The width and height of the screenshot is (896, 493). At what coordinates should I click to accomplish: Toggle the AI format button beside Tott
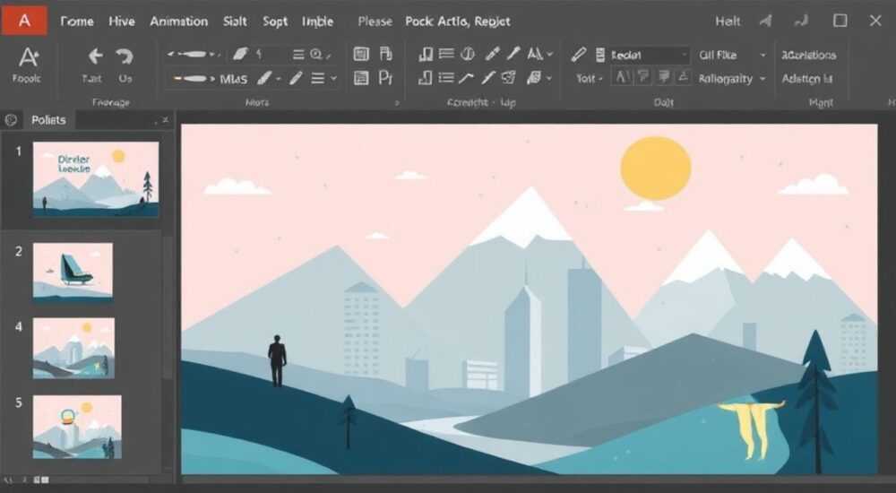tap(623, 77)
